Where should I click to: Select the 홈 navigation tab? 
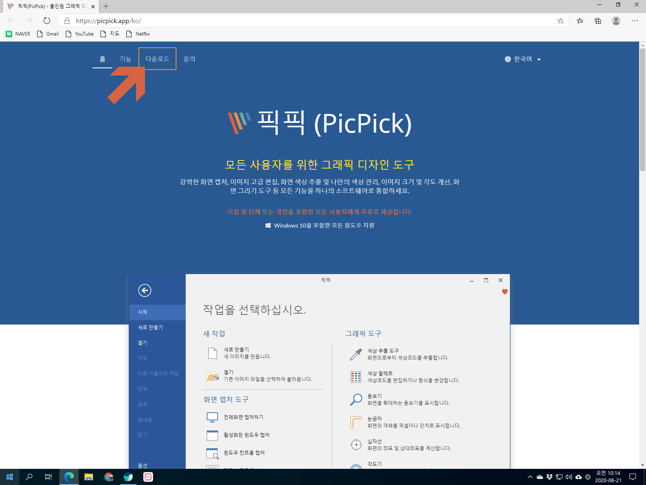point(103,59)
